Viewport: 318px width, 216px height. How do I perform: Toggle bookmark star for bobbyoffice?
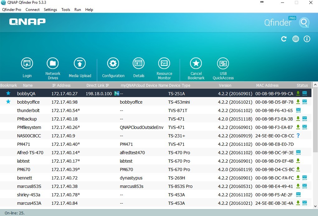click(x=8, y=102)
